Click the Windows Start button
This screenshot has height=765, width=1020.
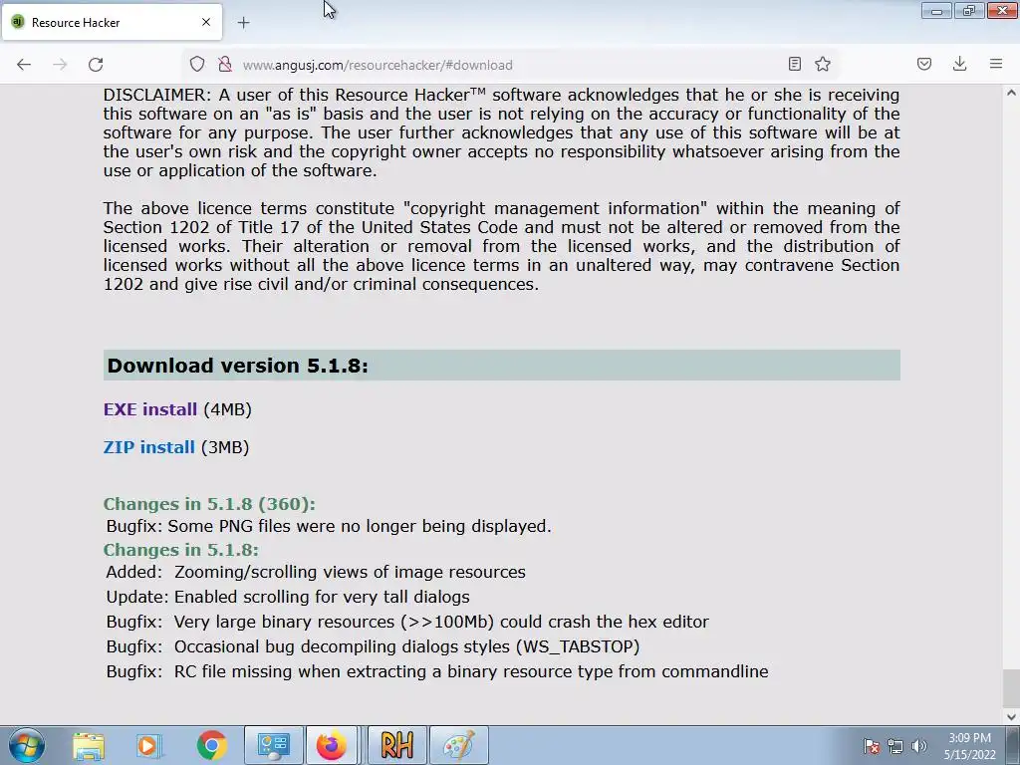[27, 745]
